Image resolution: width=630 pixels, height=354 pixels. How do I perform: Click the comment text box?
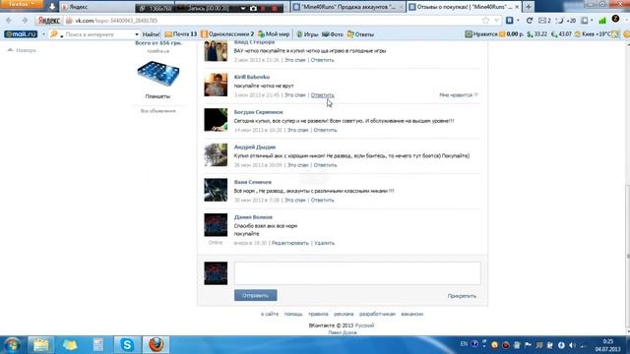point(357,273)
